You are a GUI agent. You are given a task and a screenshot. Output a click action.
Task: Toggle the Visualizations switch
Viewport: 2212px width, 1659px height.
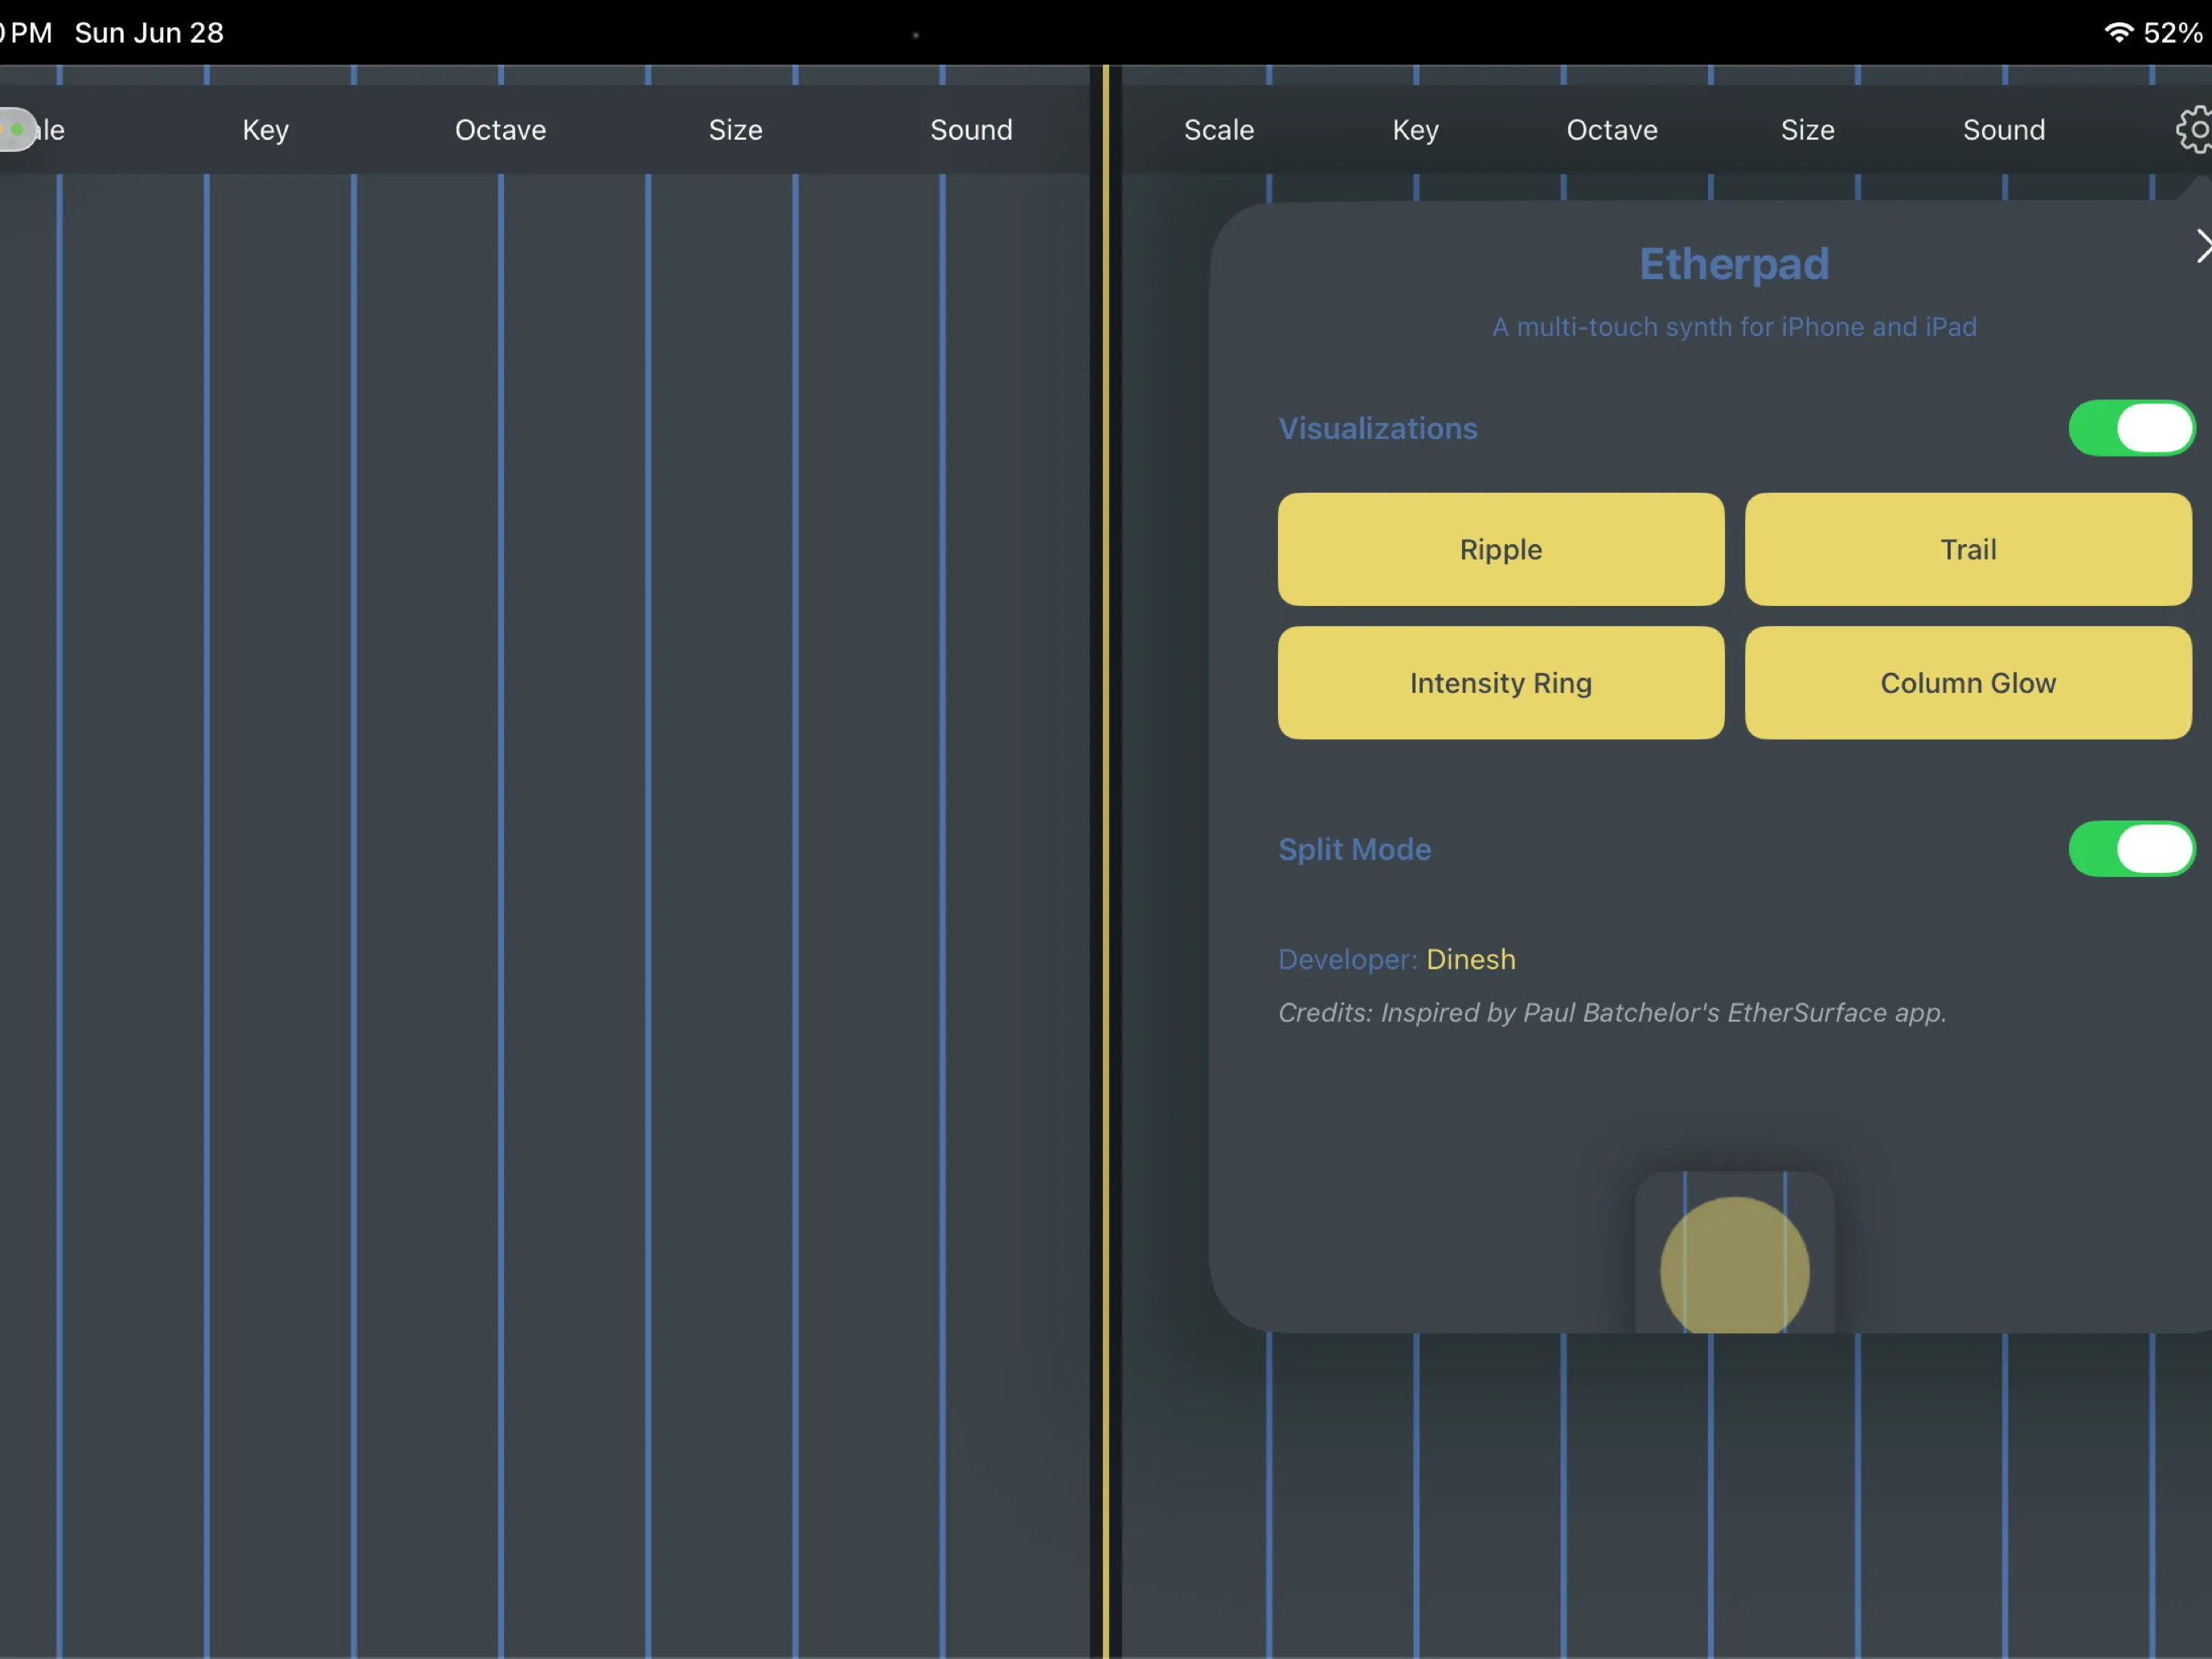2131,428
